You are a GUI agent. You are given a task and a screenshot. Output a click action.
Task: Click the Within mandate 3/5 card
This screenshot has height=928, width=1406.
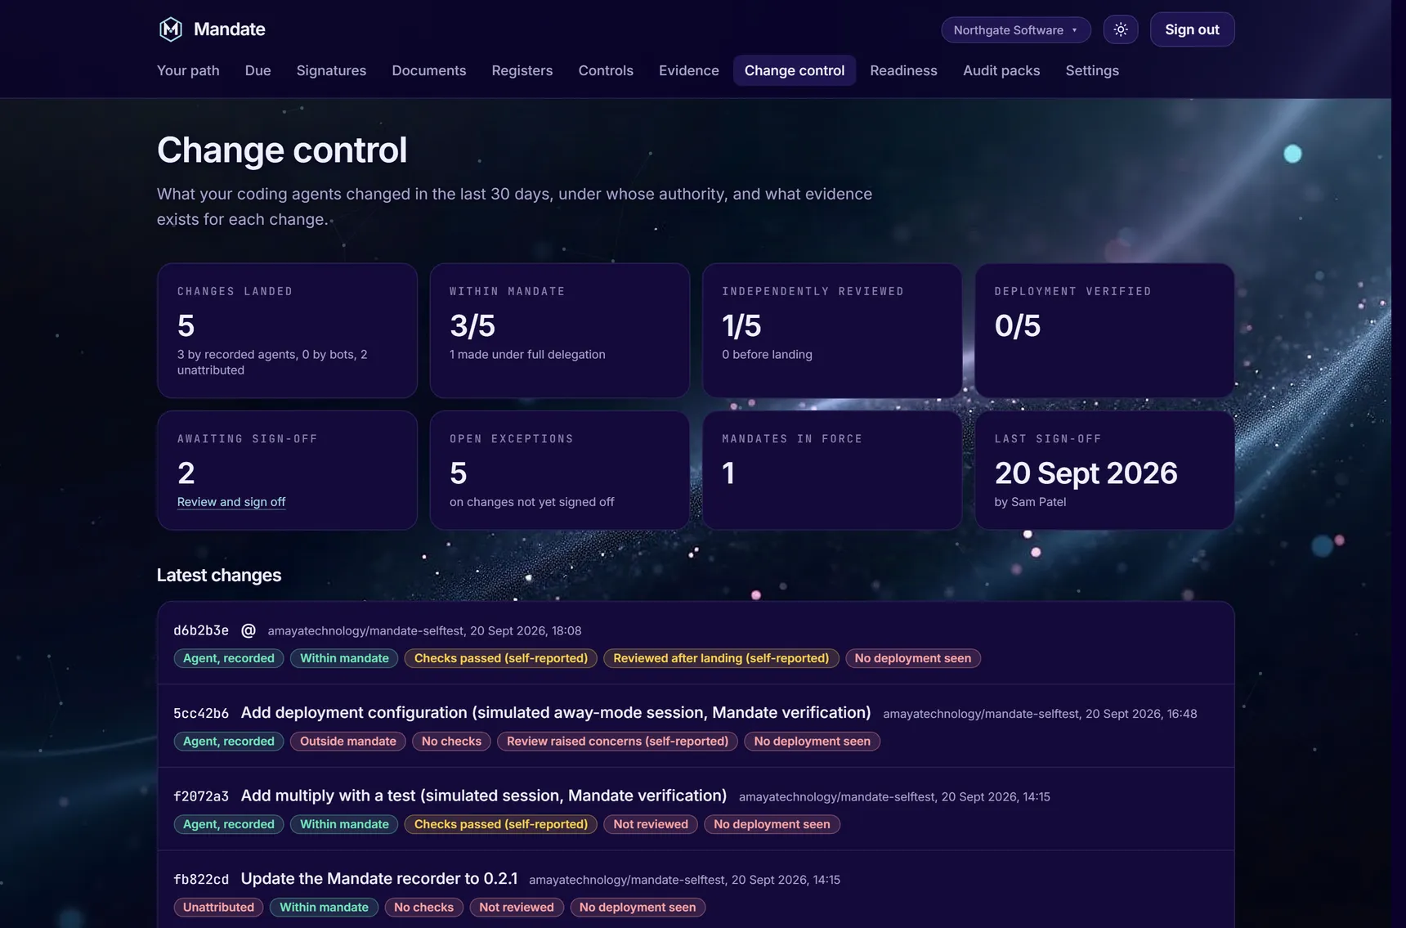tap(560, 330)
